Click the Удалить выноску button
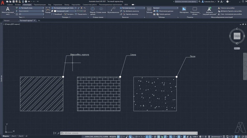 130,14
